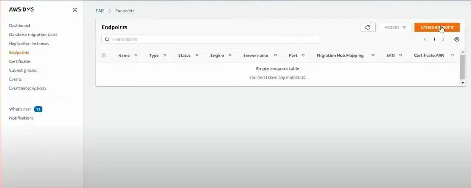This screenshot has width=471, height=188.
Task: Open Subnet groups section
Action: [x=23, y=70]
